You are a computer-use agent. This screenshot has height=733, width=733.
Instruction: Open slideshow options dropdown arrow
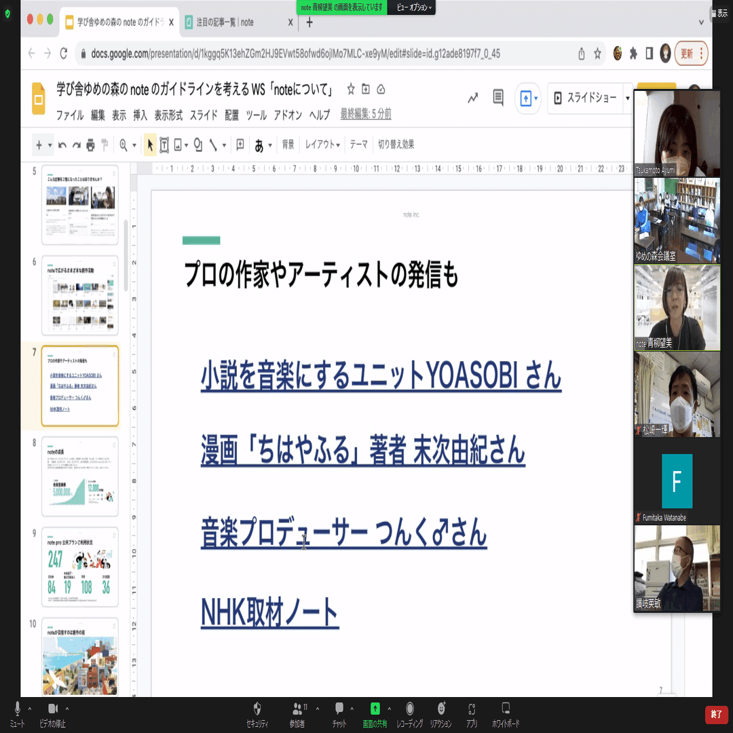point(627,98)
